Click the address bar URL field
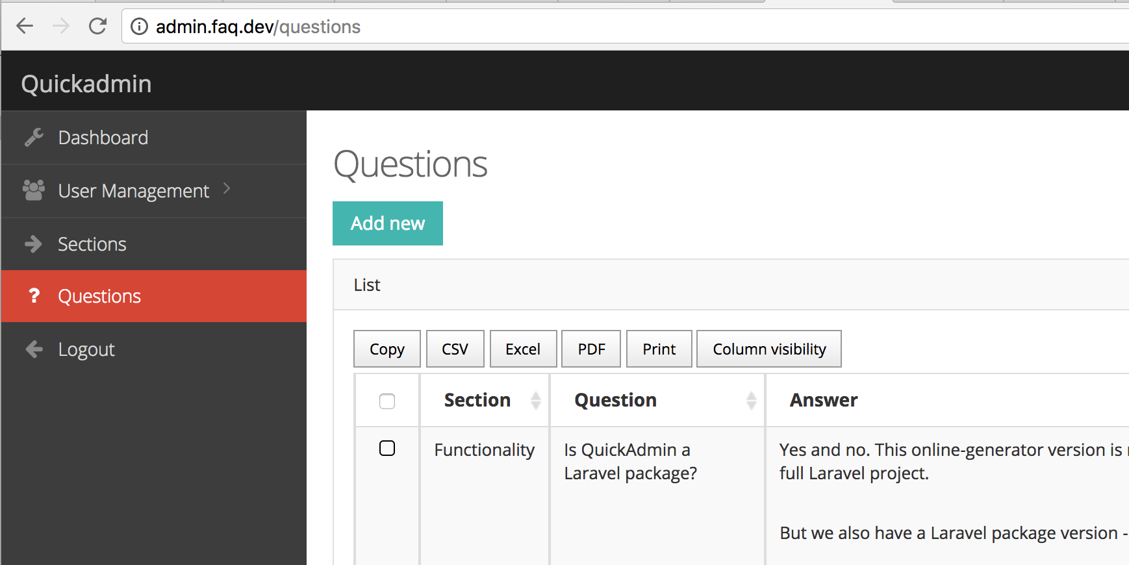 pos(625,27)
